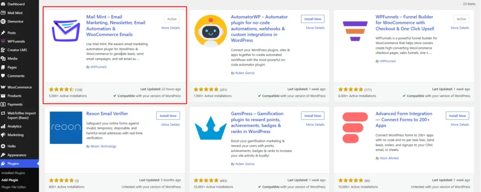Open the Comments bubble icon
The width and height of the screenshot is (481, 192).
coord(3,76)
